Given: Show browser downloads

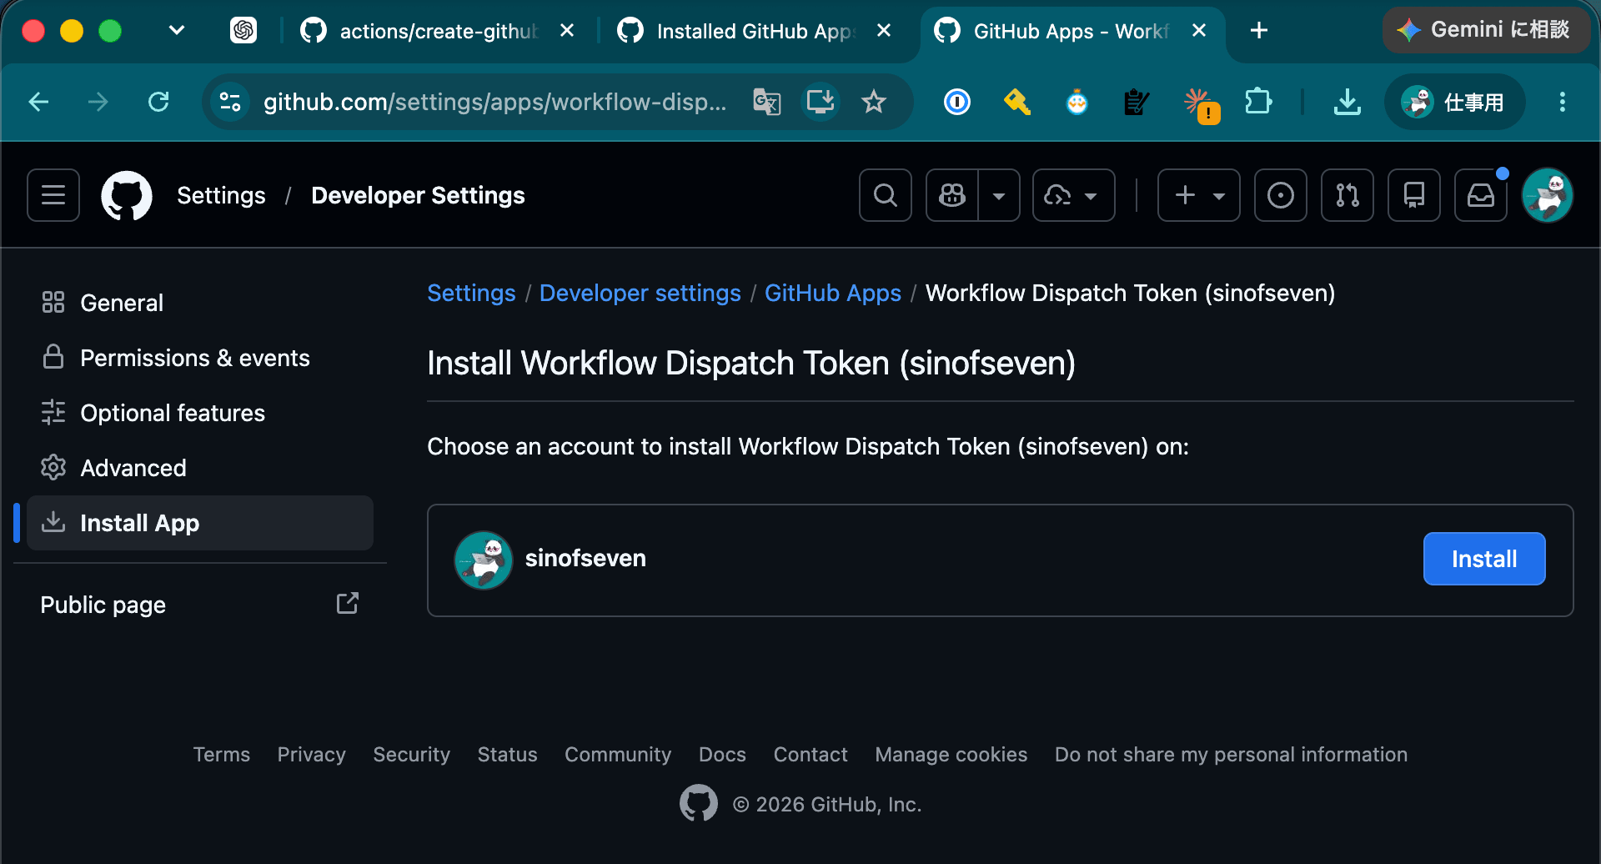Looking at the screenshot, I should [1348, 102].
